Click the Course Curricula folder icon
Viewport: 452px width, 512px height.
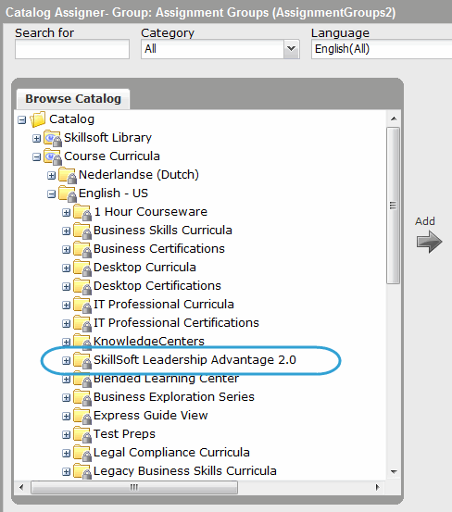53,156
